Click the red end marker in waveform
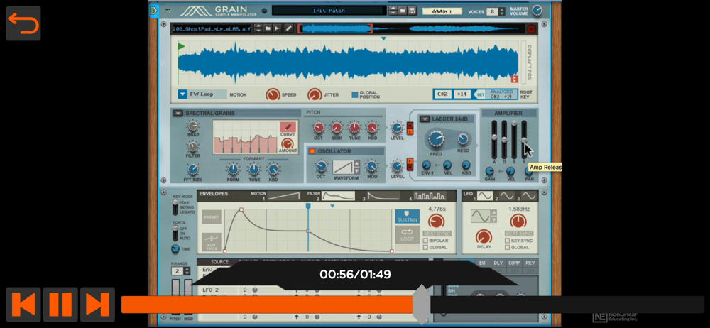This screenshot has width=710, height=328. coord(514,79)
